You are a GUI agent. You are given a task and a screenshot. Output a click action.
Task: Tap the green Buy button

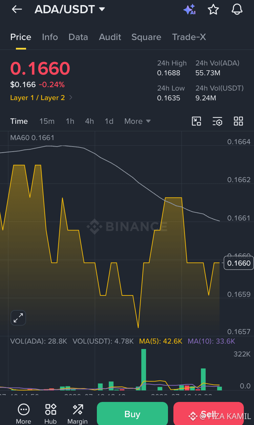[x=132, y=414]
